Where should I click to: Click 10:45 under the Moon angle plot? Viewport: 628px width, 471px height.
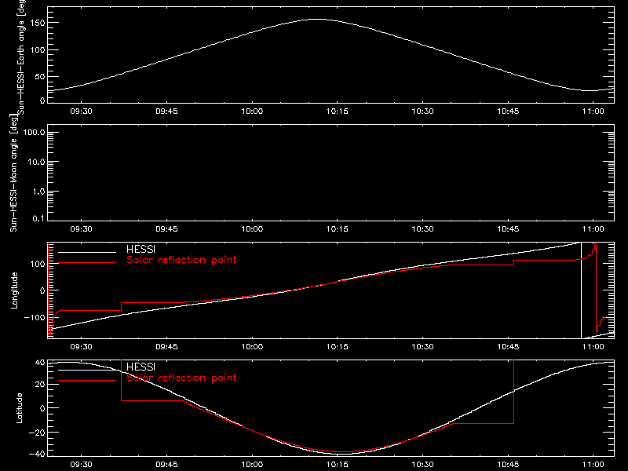point(508,229)
